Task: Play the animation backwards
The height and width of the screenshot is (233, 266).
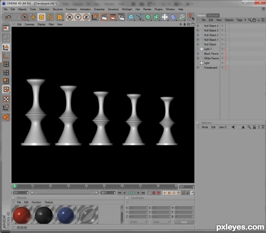Action: (x=129, y=193)
